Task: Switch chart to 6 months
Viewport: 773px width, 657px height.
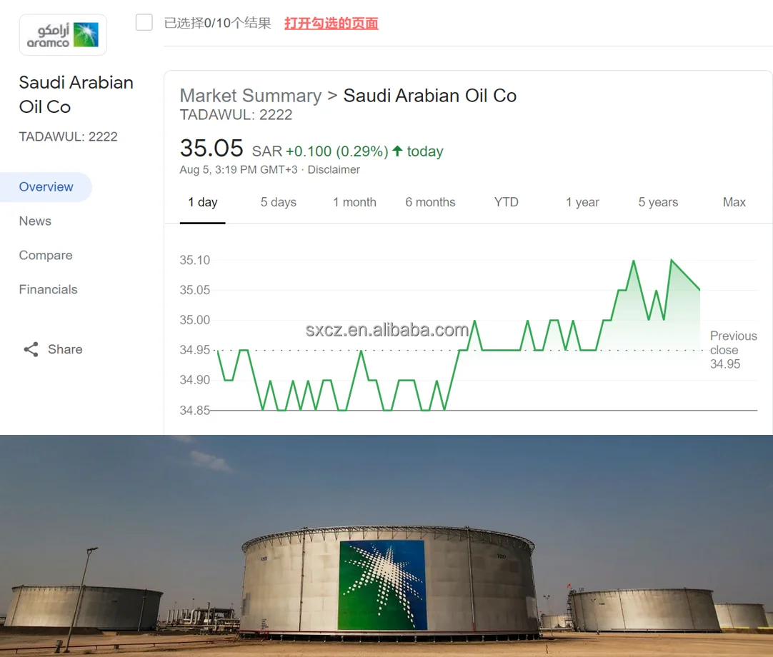Action: 430,202
